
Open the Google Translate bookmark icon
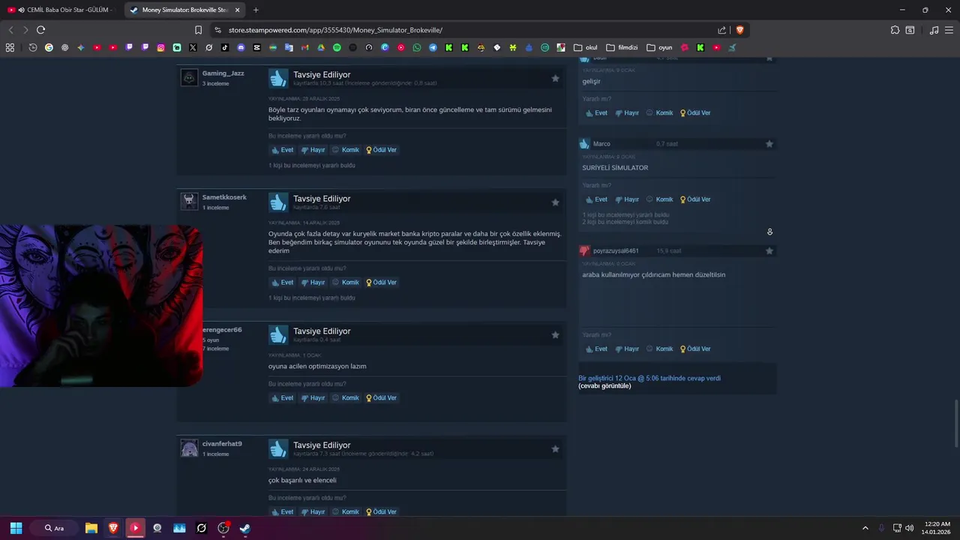[289, 47]
